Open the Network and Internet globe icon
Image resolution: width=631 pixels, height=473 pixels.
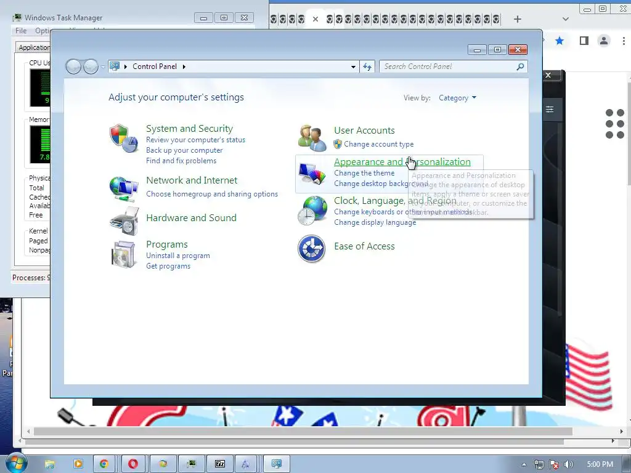coord(124,189)
